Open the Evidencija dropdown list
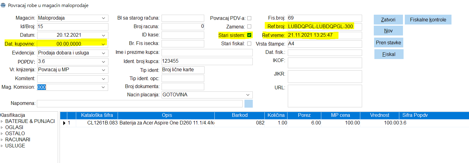469x163 pixels. pos(103,53)
